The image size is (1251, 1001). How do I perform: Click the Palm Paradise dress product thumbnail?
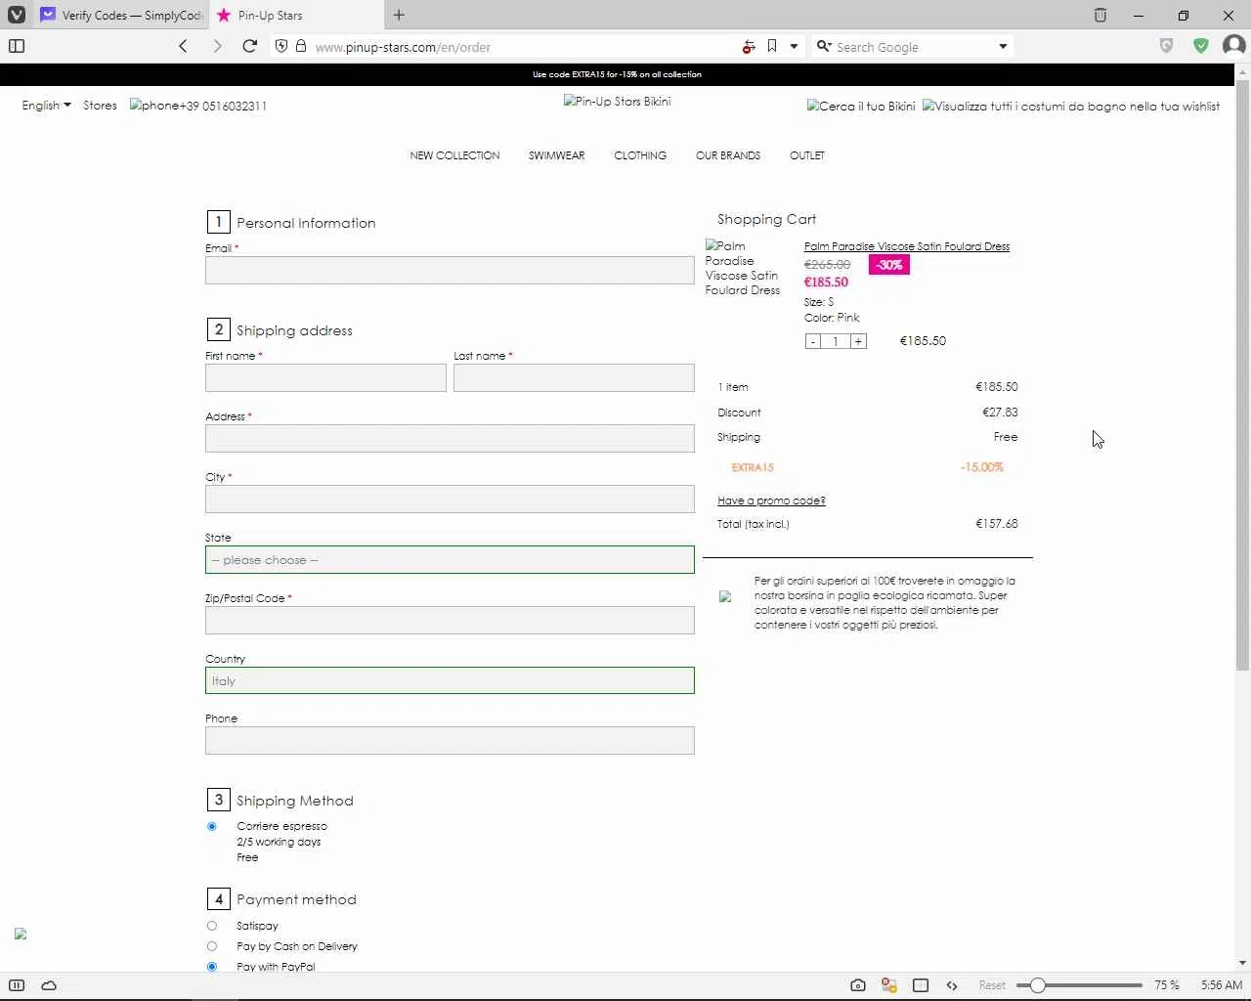point(744,268)
